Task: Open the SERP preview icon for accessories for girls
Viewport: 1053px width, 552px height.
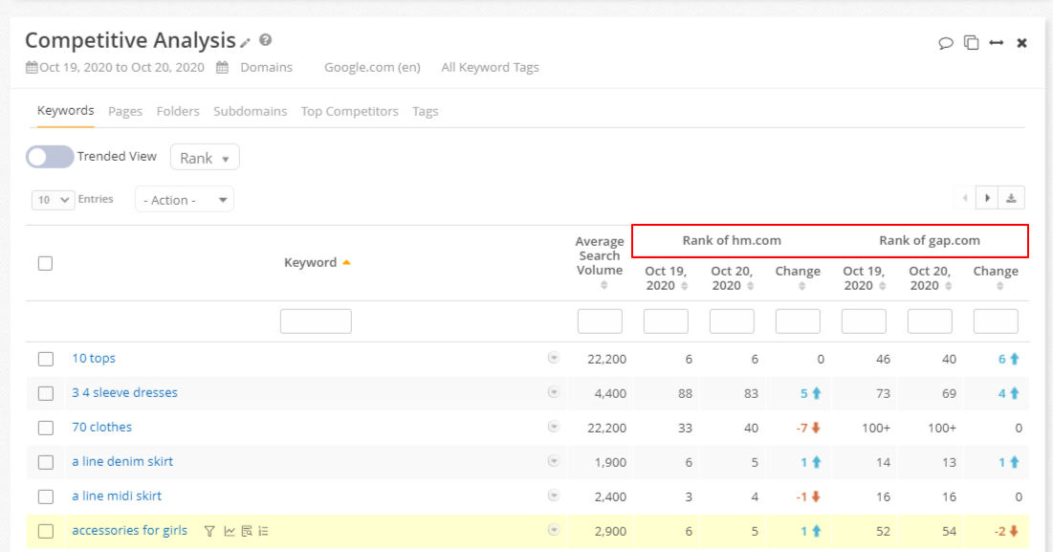Action: pyautogui.click(x=247, y=531)
